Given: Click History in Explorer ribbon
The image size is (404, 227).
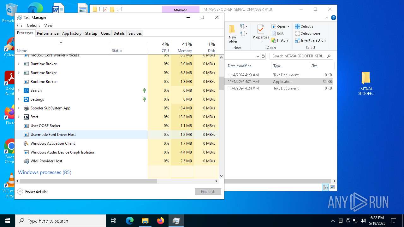Looking at the screenshot, I should 280,40.
